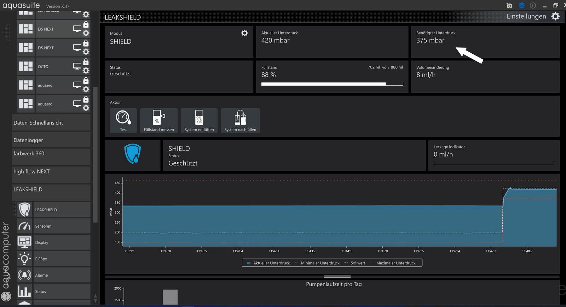The height and width of the screenshot is (307, 566).
Task: Open the info circle icon in title bar
Action: tap(533, 5)
